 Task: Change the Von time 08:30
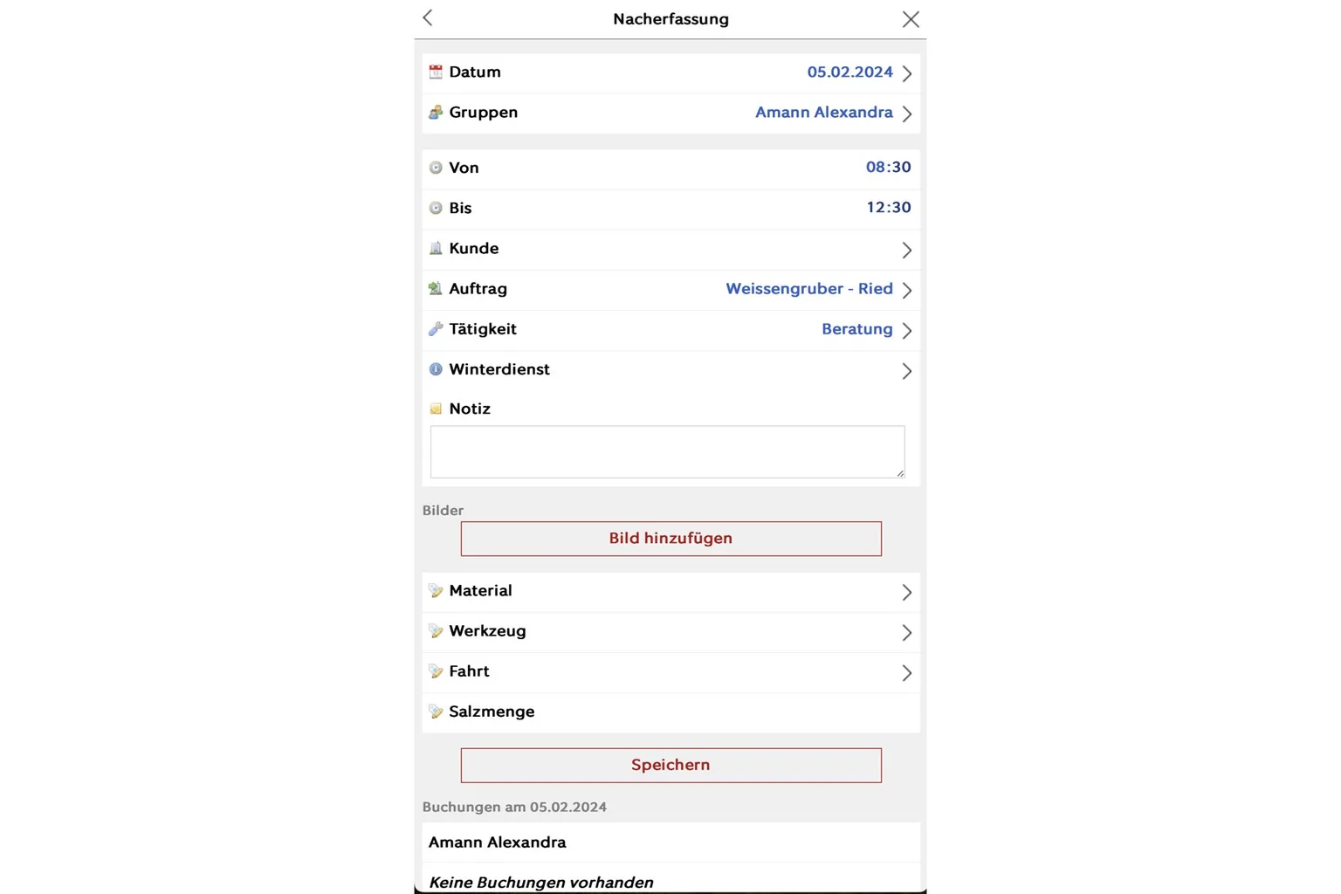click(x=888, y=168)
